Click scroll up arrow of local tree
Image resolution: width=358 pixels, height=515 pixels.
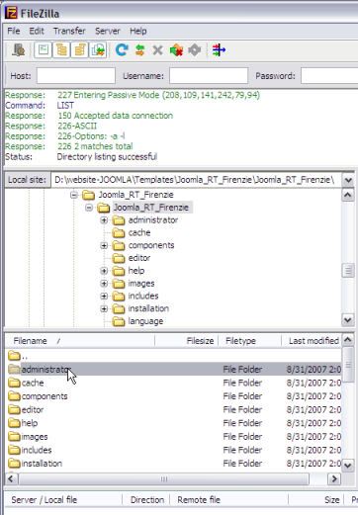(348, 195)
